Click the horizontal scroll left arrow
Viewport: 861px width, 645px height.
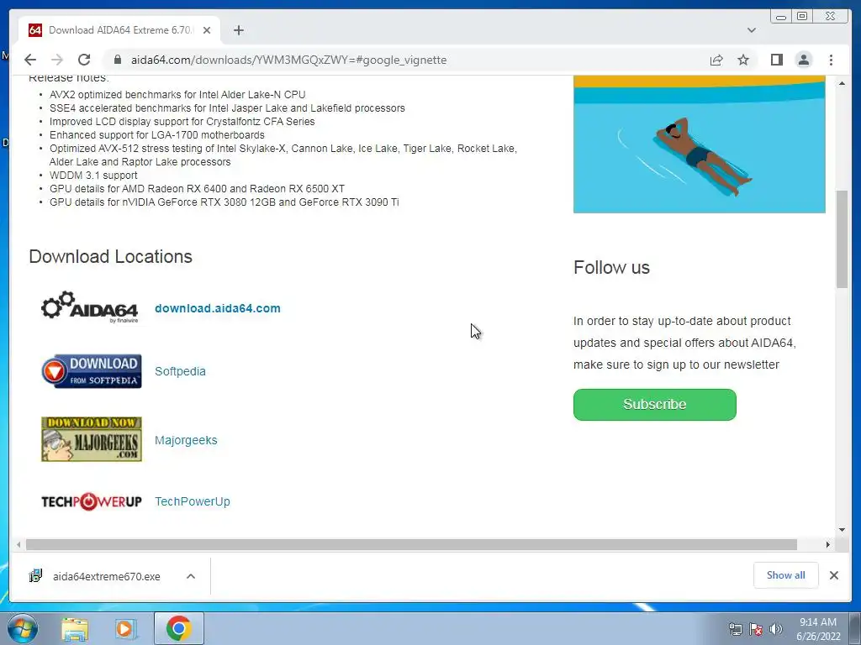click(x=18, y=544)
